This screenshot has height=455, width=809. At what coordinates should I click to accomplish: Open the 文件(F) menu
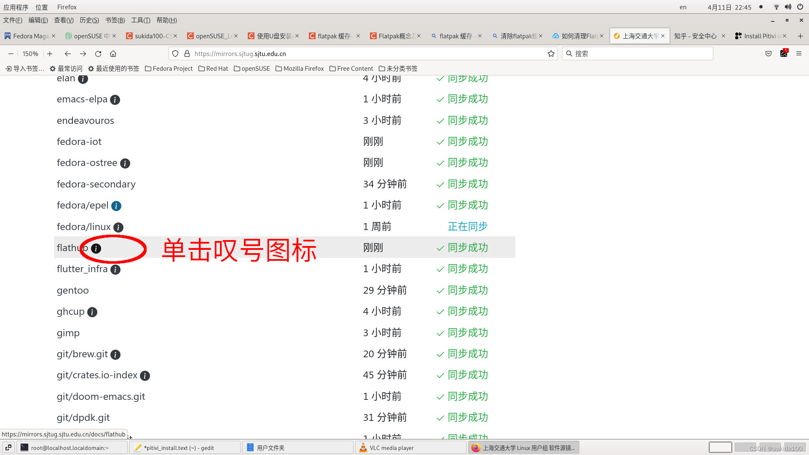(13, 20)
